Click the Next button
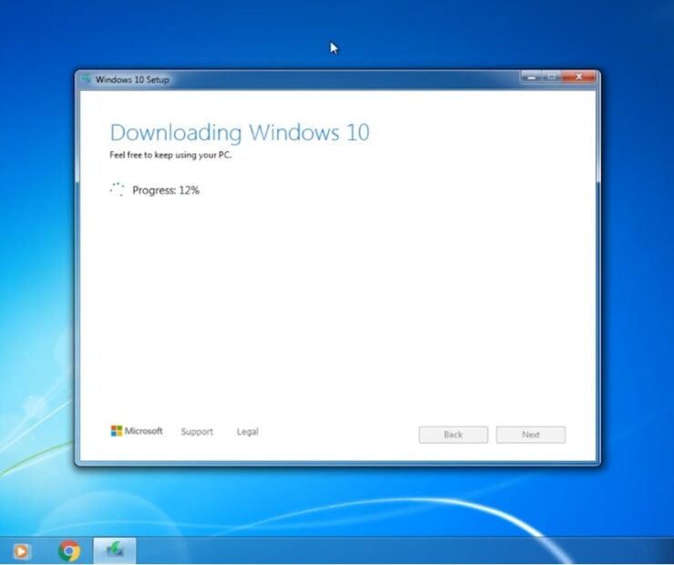The height and width of the screenshot is (565, 674). pos(530,435)
